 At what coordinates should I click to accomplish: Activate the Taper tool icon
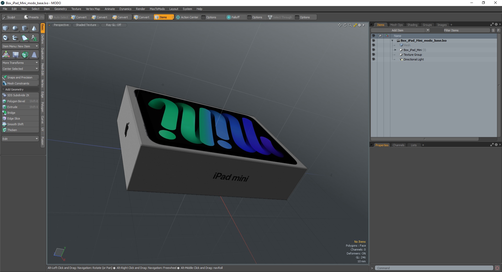click(x=34, y=55)
